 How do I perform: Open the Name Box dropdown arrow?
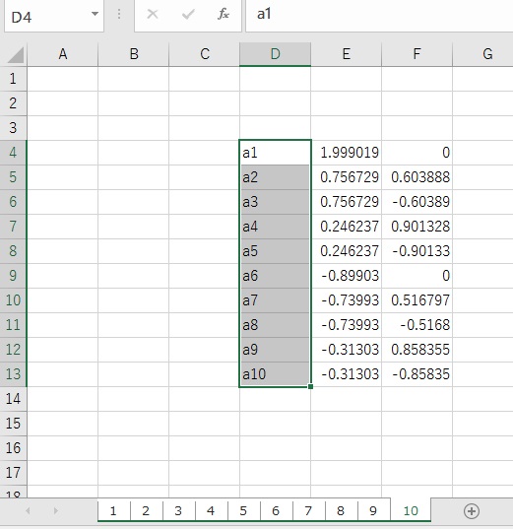pyautogui.click(x=96, y=14)
